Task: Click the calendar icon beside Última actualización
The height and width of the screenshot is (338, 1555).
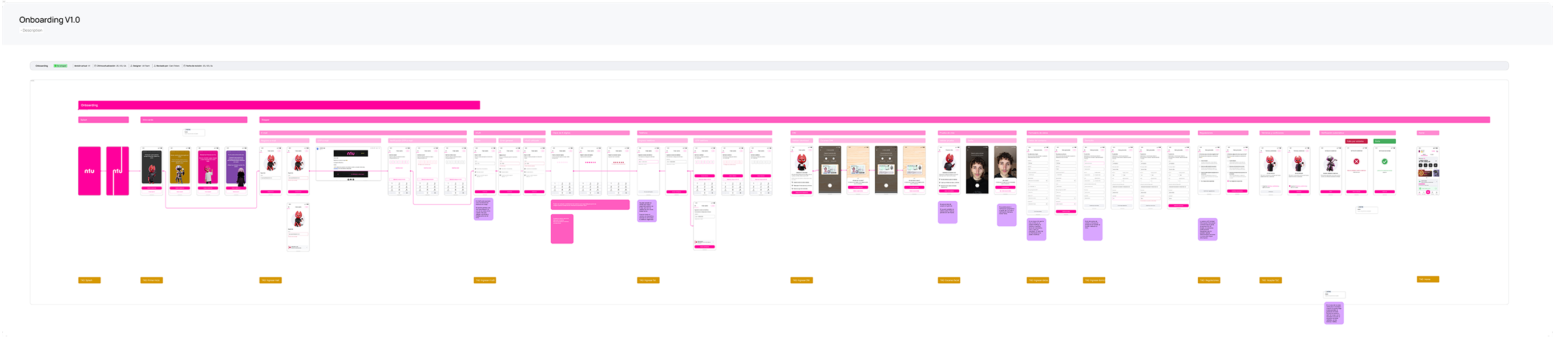Action: tap(95, 66)
